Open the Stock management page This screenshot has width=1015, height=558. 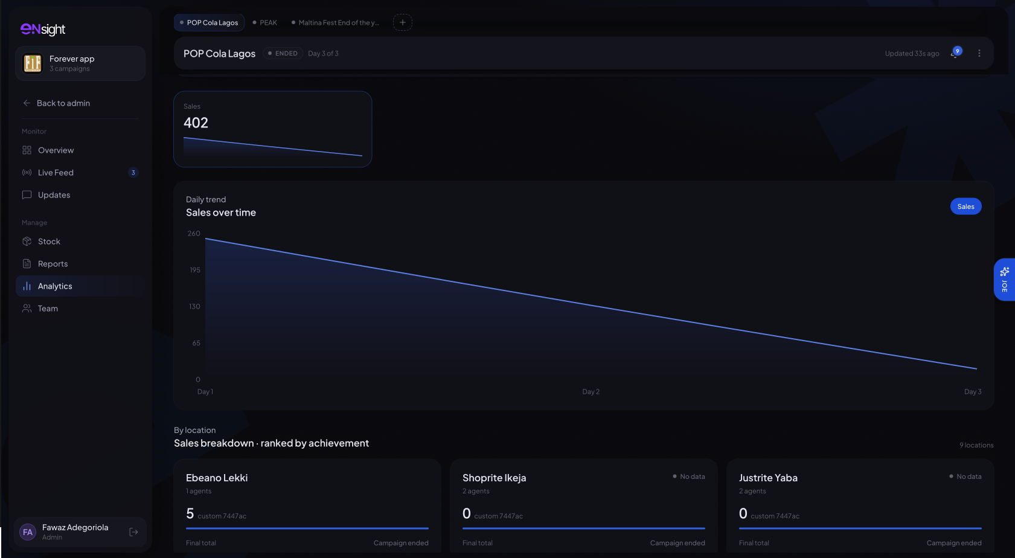pos(80,242)
